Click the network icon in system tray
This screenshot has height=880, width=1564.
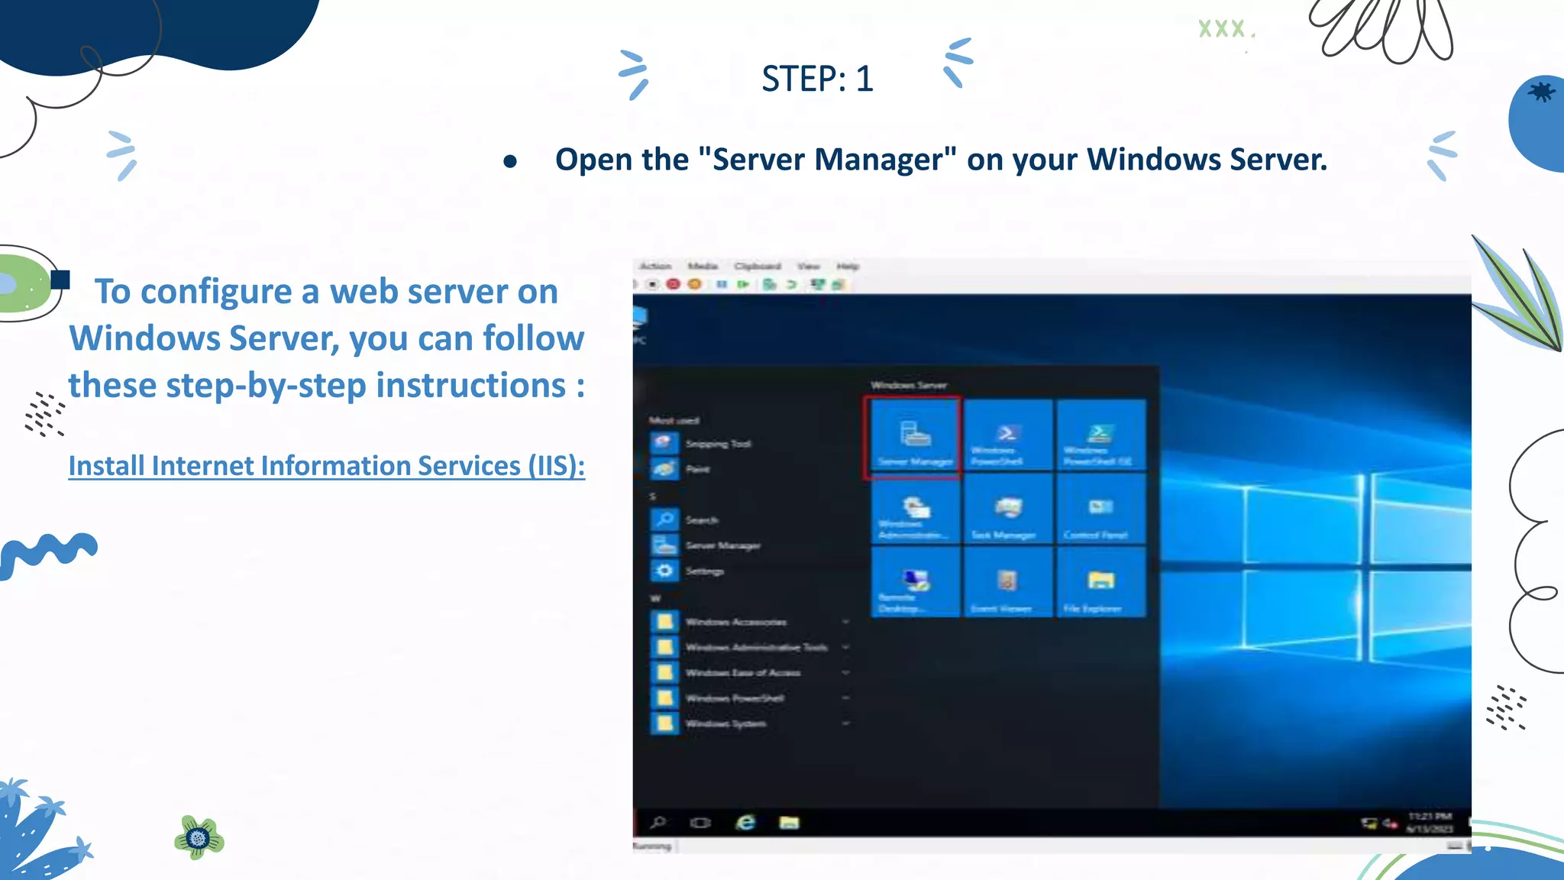pos(1369,823)
